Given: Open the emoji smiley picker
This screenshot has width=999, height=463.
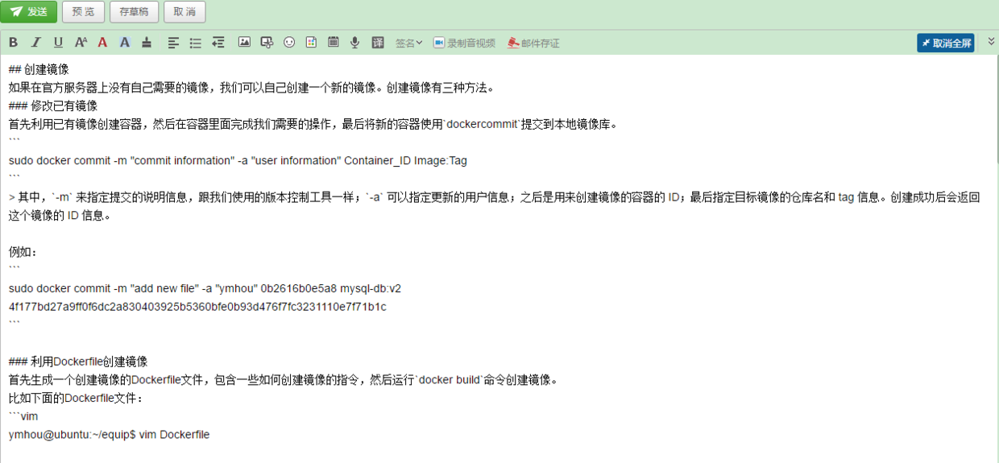Looking at the screenshot, I should coord(289,43).
